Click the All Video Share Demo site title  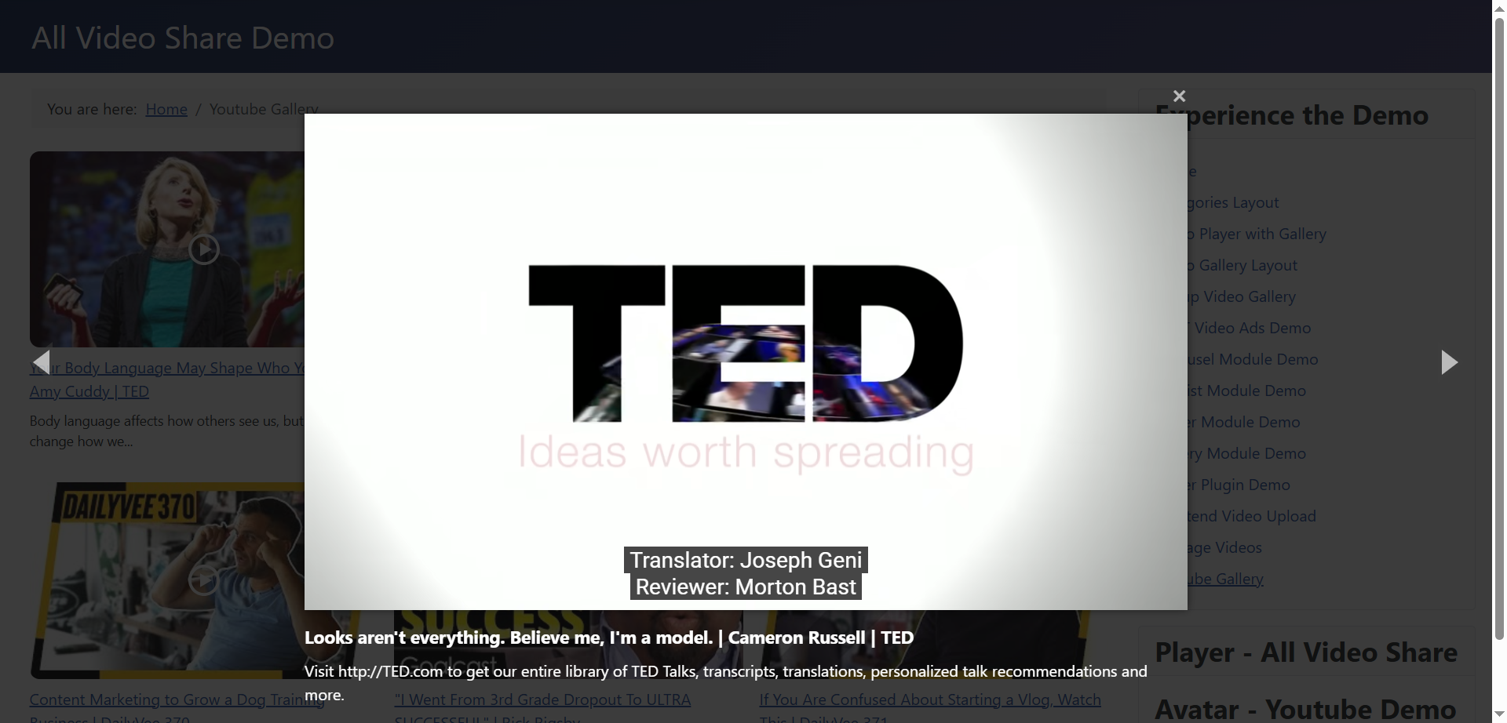point(183,38)
